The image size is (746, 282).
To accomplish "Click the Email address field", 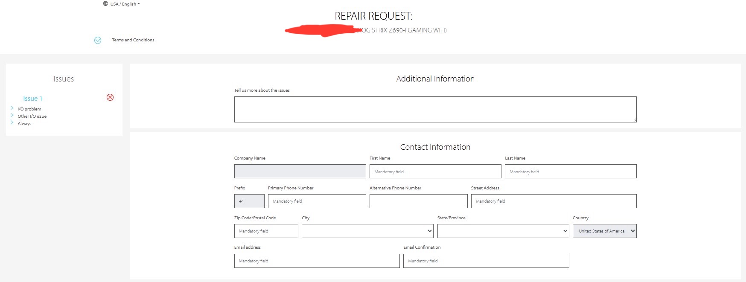I will coord(317,261).
